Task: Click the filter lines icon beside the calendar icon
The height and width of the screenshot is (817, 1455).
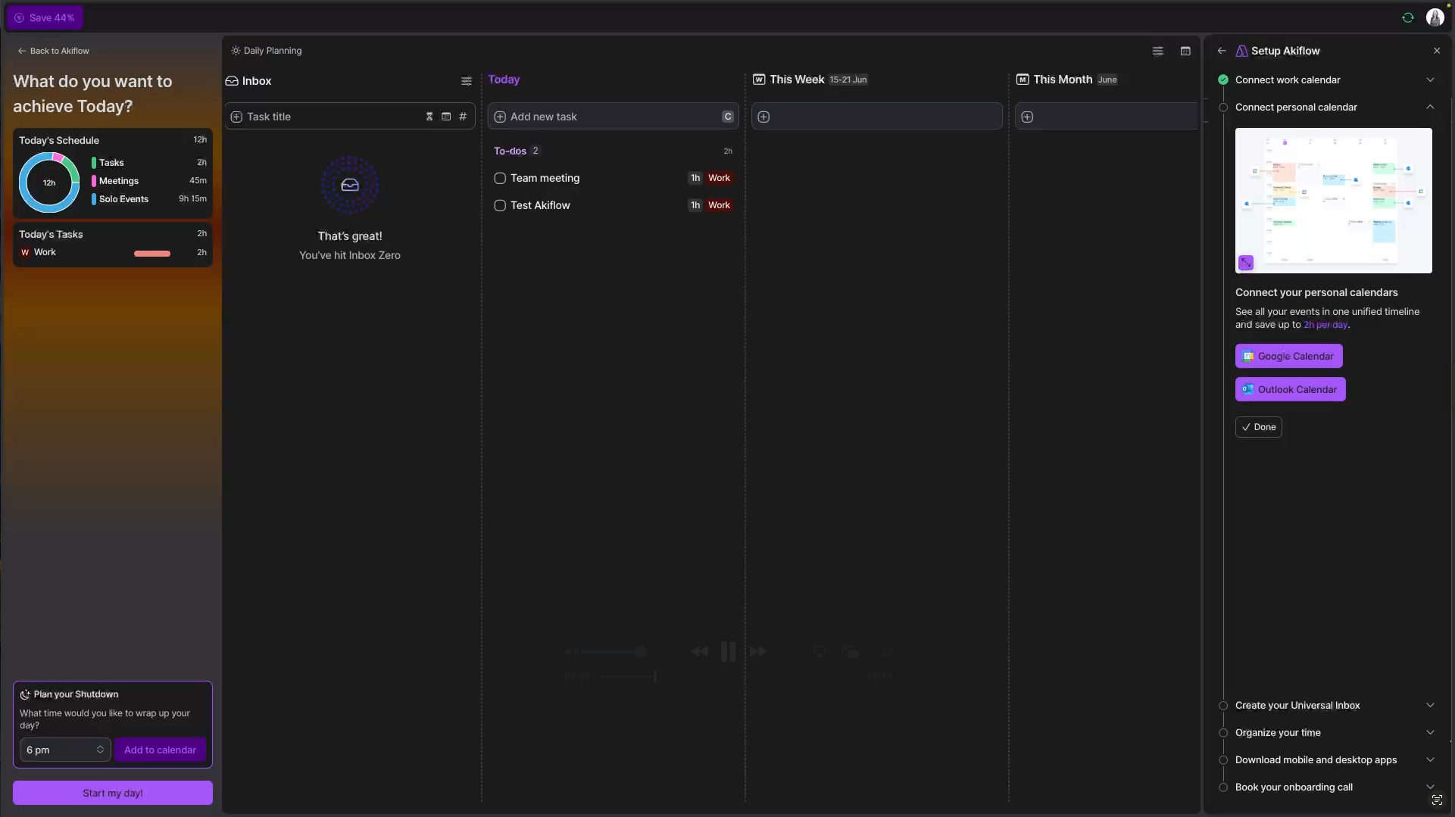Action: [x=1157, y=51]
